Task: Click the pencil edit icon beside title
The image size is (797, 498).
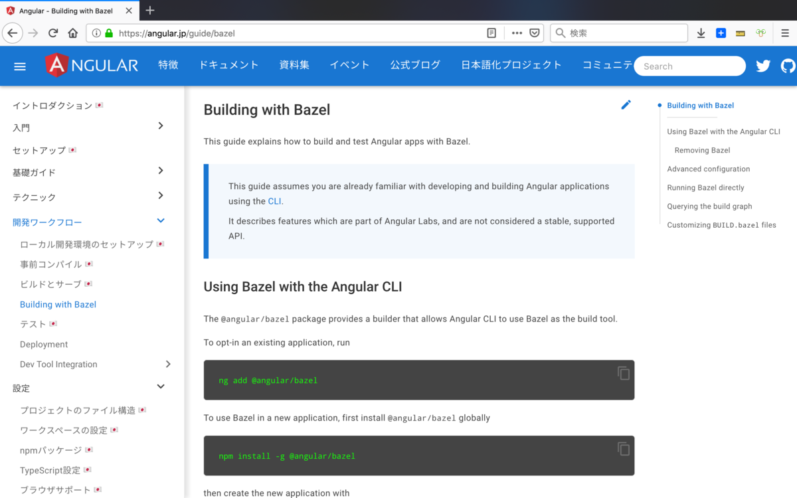Action: pyautogui.click(x=626, y=105)
